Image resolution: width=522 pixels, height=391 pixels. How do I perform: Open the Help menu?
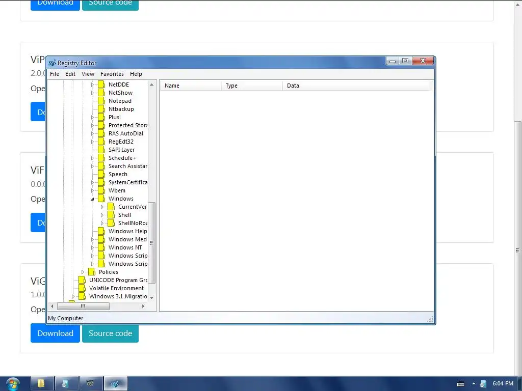pos(136,74)
